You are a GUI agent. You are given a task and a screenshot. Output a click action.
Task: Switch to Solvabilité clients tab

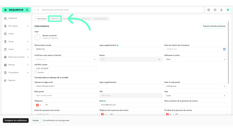(x=100, y=19)
